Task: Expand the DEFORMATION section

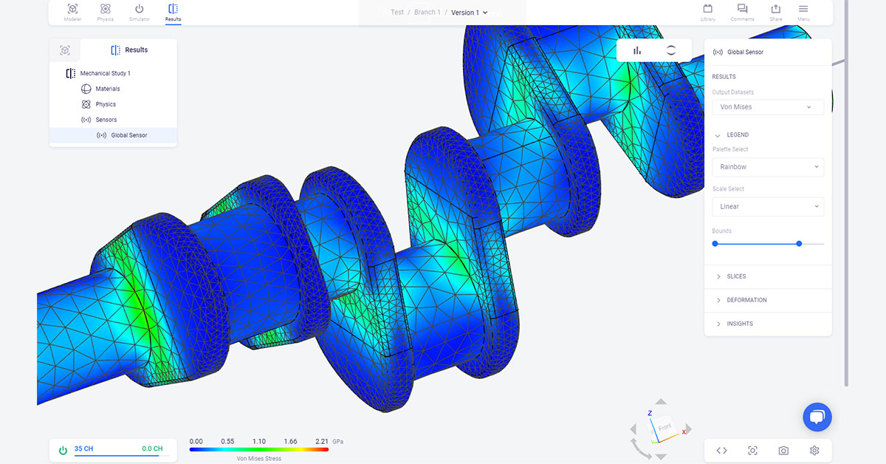Action: (746, 300)
